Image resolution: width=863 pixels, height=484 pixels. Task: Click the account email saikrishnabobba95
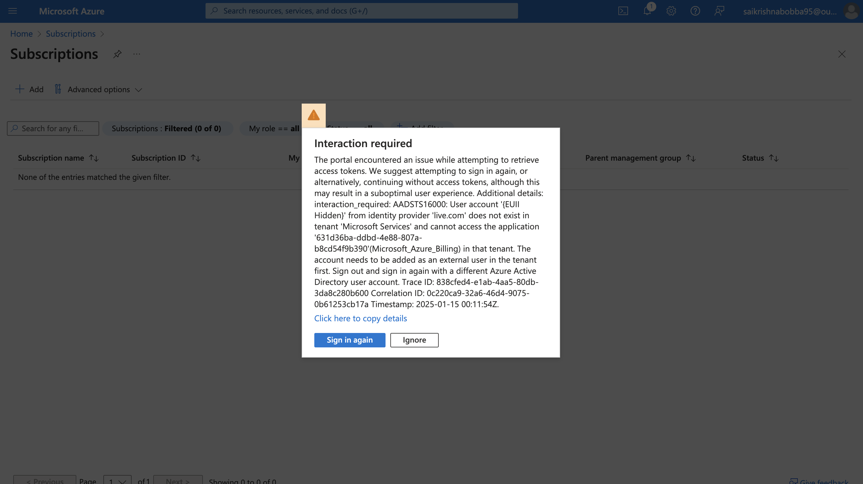coord(790,11)
